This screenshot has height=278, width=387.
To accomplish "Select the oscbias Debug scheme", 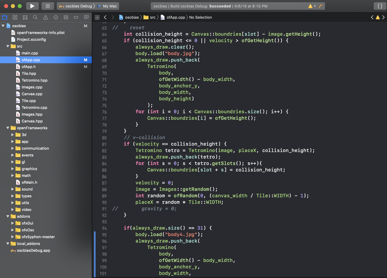I will click(x=76, y=6).
